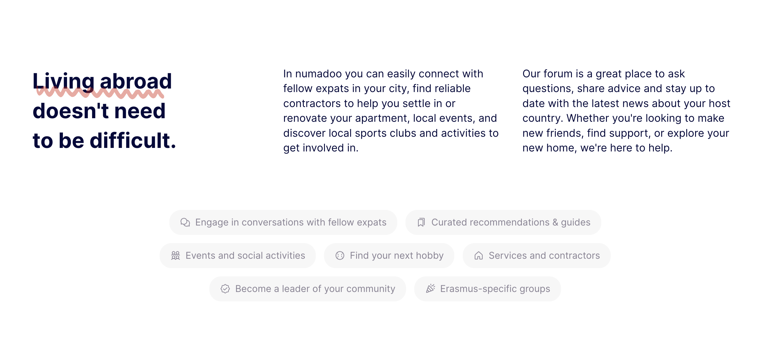Open 'Events and social activities' tag
This screenshot has height=347, width=778.
point(238,256)
